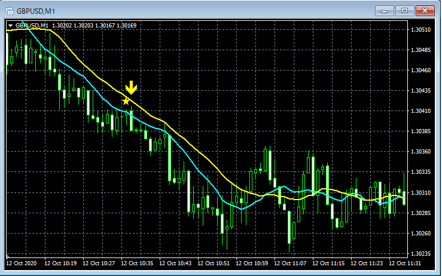Click the chart shift marker at bottom-left corner
This screenshot has width=442, height=276.
tap(8, 256)
